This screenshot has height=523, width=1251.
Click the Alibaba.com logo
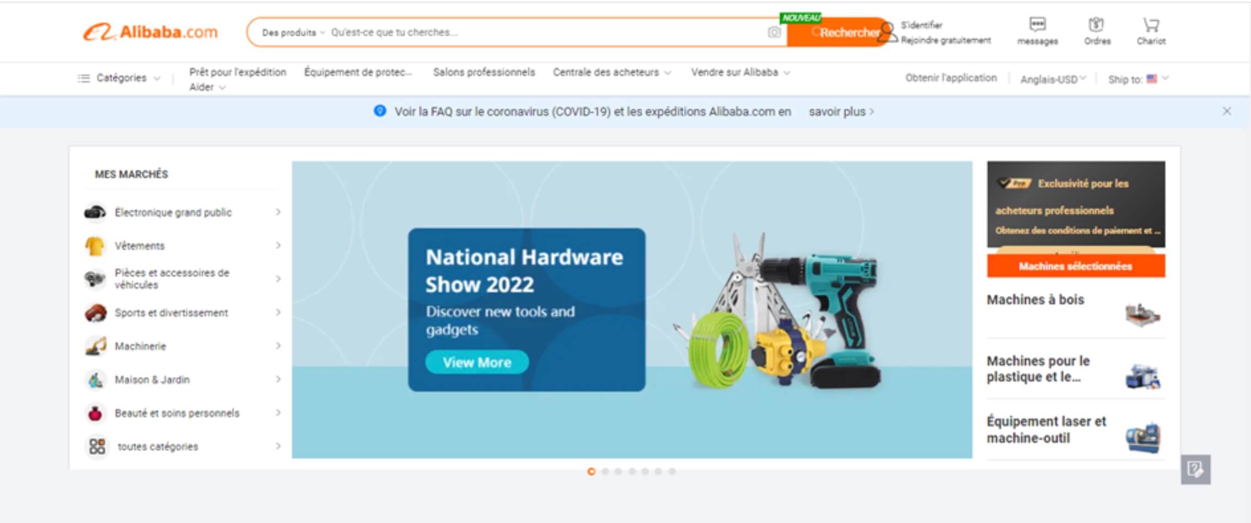[x=150, y=32]
